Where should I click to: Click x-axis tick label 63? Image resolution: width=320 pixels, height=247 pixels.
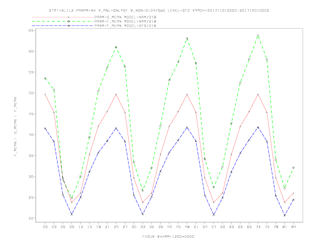tap(232, 227)
